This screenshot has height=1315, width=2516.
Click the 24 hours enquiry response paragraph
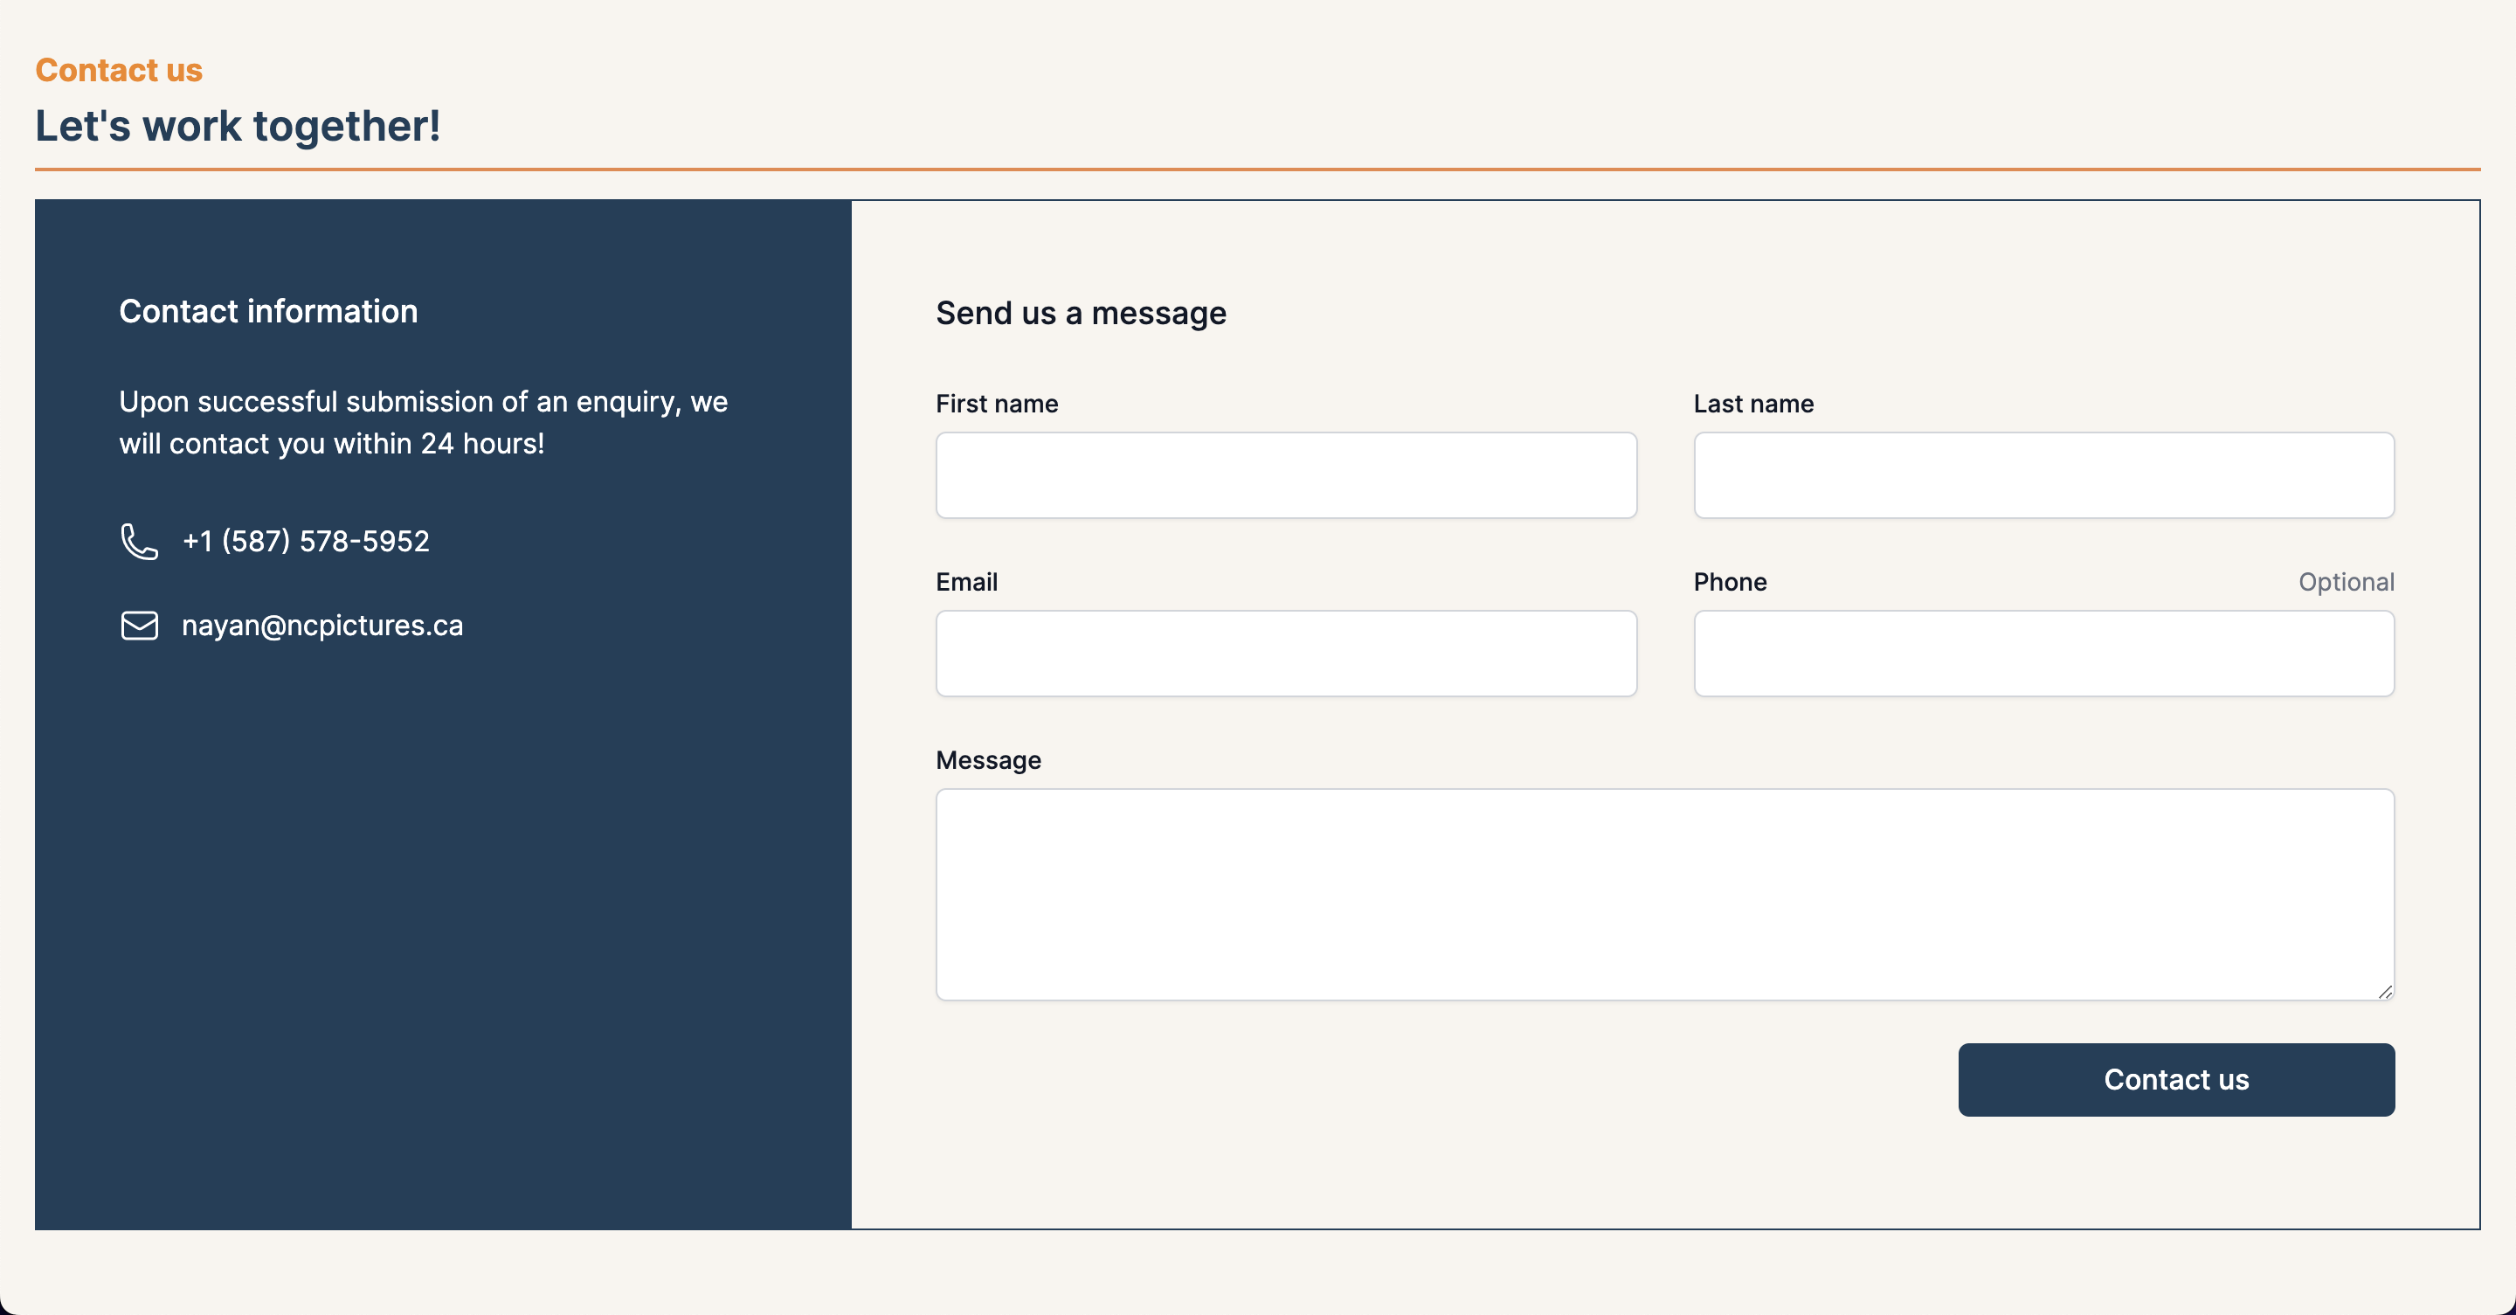(x=424, y=422)
